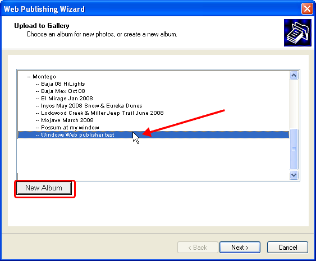Select Inyos May 2008 Snow & Eureka Dunes
The image size is (316, 261).
point(91,105)
